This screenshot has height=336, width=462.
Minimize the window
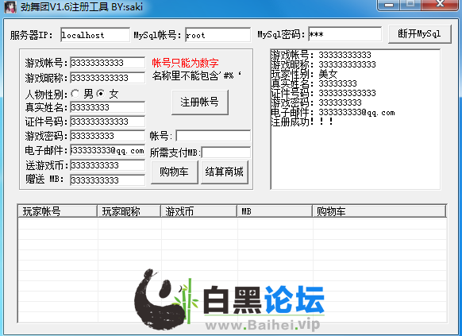pos(388,5)
